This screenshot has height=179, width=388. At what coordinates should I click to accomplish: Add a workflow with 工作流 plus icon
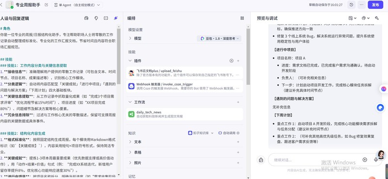(x=238, y=102)
